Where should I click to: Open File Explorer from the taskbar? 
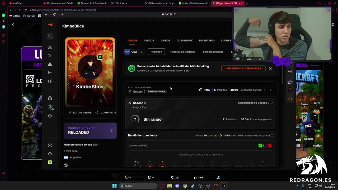170,186
